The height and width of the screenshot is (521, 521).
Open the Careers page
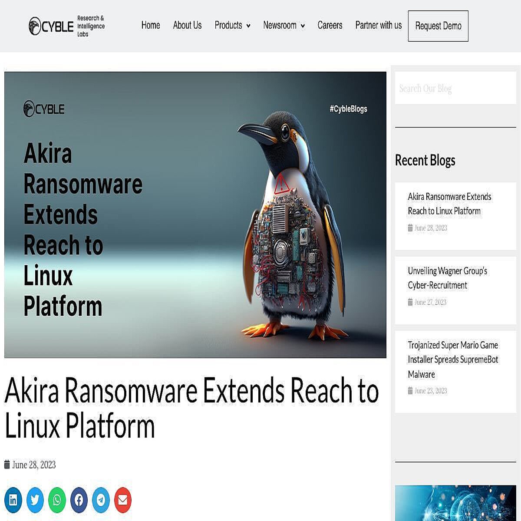[330, 26]
